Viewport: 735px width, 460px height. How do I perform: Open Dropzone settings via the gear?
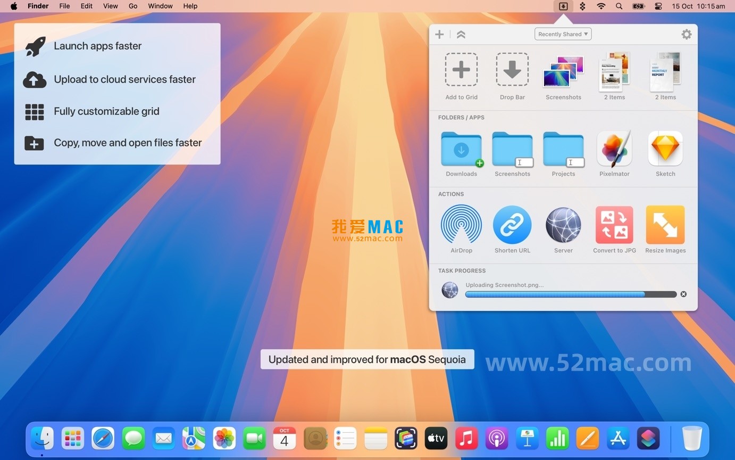pyautogui.click(x=687, y=34)
